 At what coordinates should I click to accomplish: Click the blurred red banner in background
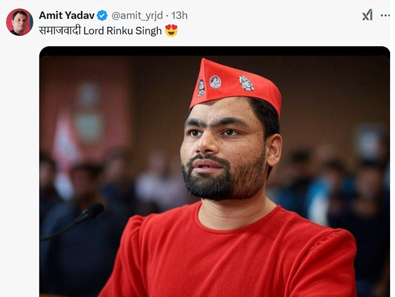(x=85, y=111)
